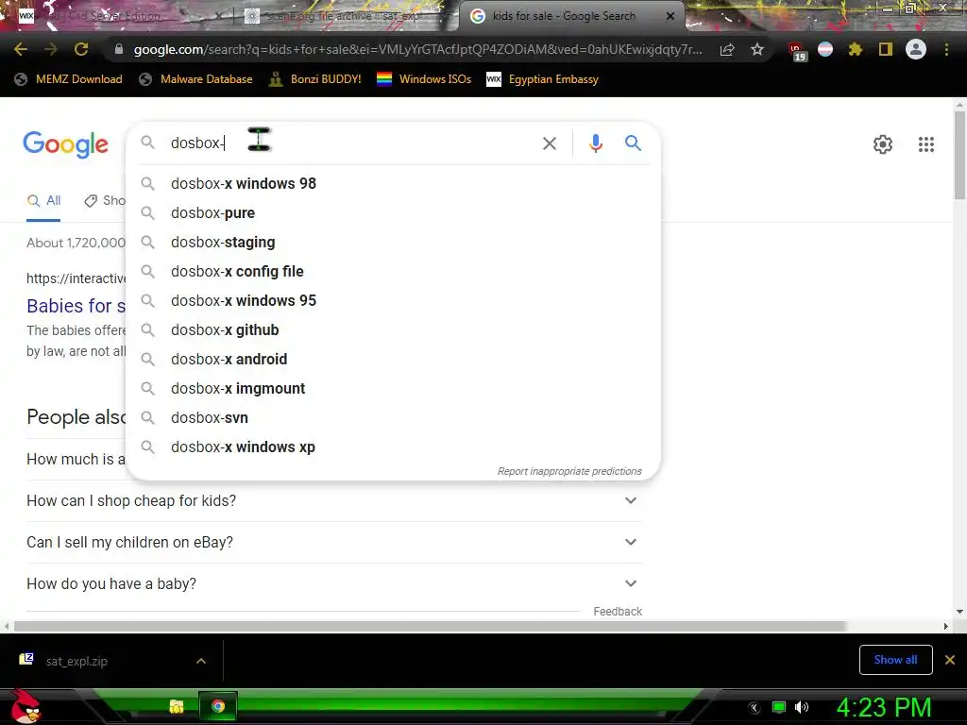Bookmark this page with the star icon
Screen dimensions: 967x725
pyautogui.click(x=757, y=49)
